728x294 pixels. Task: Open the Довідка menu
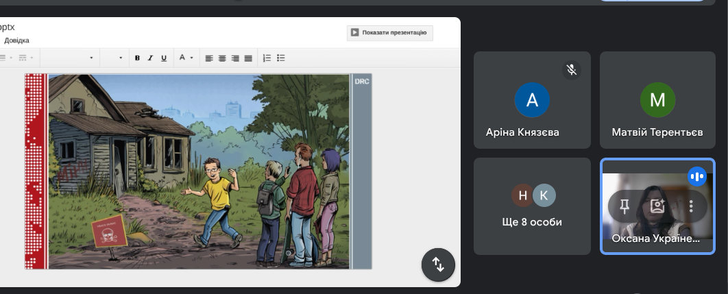pos(16,40)
